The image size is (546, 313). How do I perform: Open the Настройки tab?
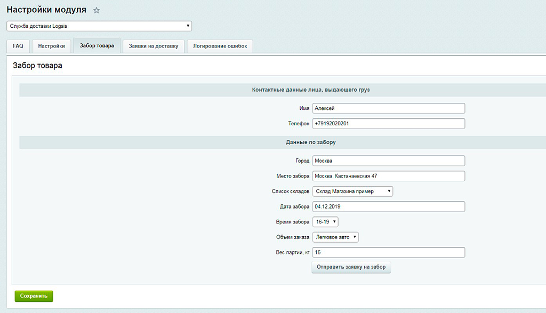[51, 46]
